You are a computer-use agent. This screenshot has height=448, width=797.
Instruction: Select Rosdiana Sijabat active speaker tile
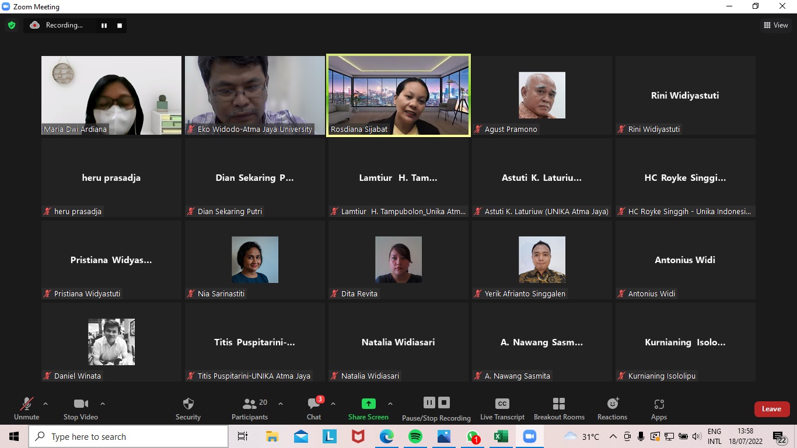point(398,96)
